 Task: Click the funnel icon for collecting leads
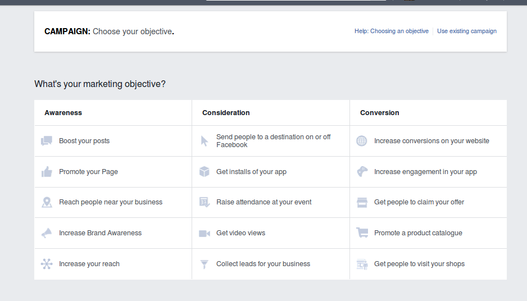pos(205,264)
